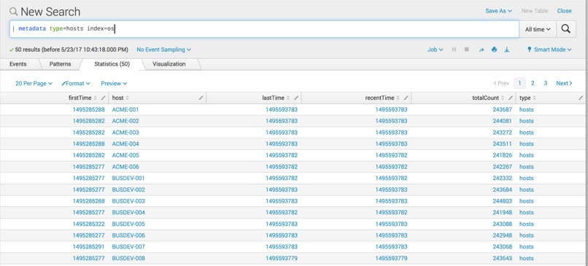Expand No Event Sampling options
The image size is (588, 266).
pyautogui.click(x=163, y=50)
